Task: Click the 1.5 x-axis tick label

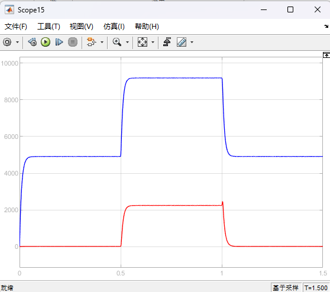Action: (x=323, y=273)
